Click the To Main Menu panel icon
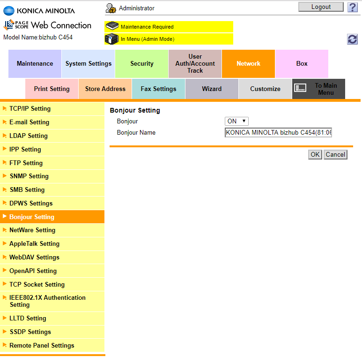This screenshot has width=362, height=357. click(300, 88)
